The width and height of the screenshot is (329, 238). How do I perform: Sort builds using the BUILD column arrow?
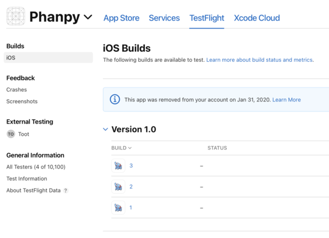coord(130,148)
